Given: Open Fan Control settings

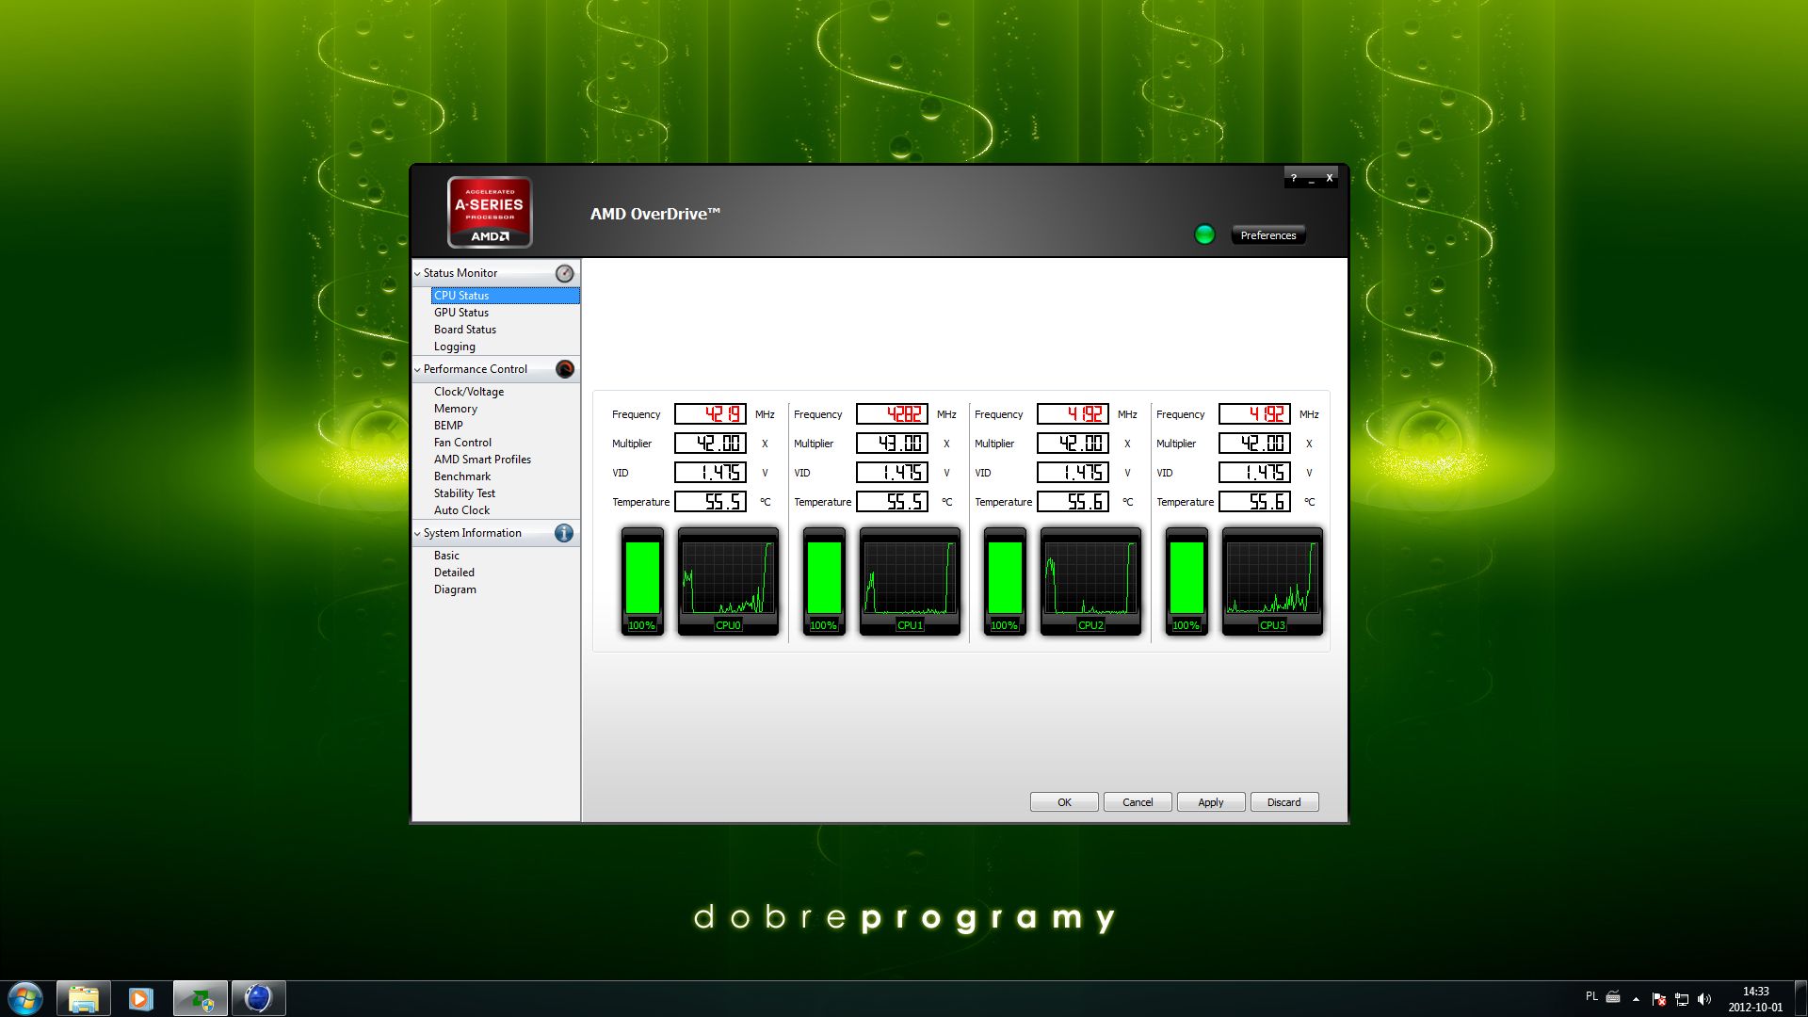Looking at the screenshot, I should pyautogui.click(x=462, y=443).
